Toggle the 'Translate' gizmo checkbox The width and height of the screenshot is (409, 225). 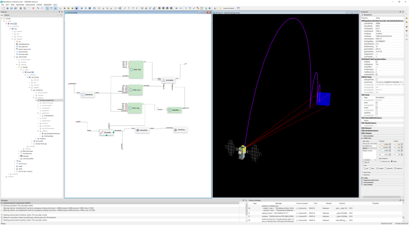[x=377, y=169]
